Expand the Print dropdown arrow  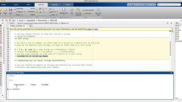coord(22,15)
